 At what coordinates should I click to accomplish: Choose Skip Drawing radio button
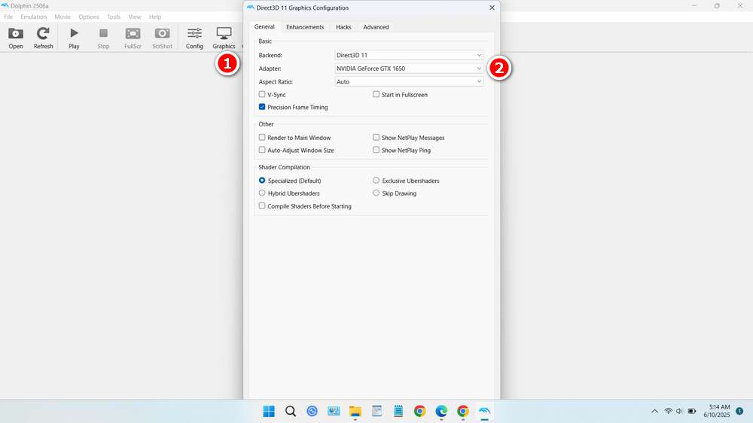coord(376,193)
